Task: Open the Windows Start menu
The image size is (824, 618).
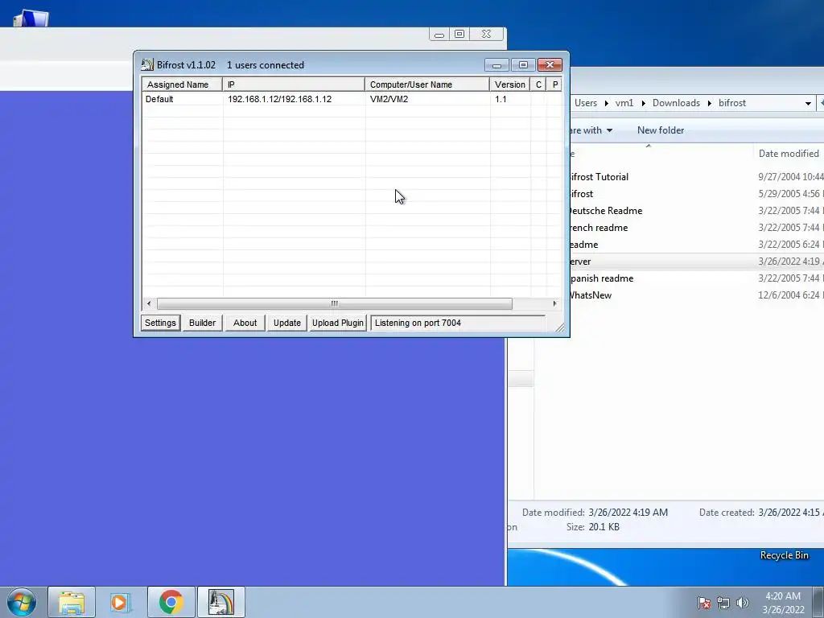Action: 22,602
